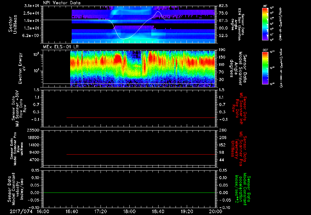The height and width of the screenshot is (215, 311).
Task: Click the 67.5 sun elevation tick value
Action: click(223, 21)
